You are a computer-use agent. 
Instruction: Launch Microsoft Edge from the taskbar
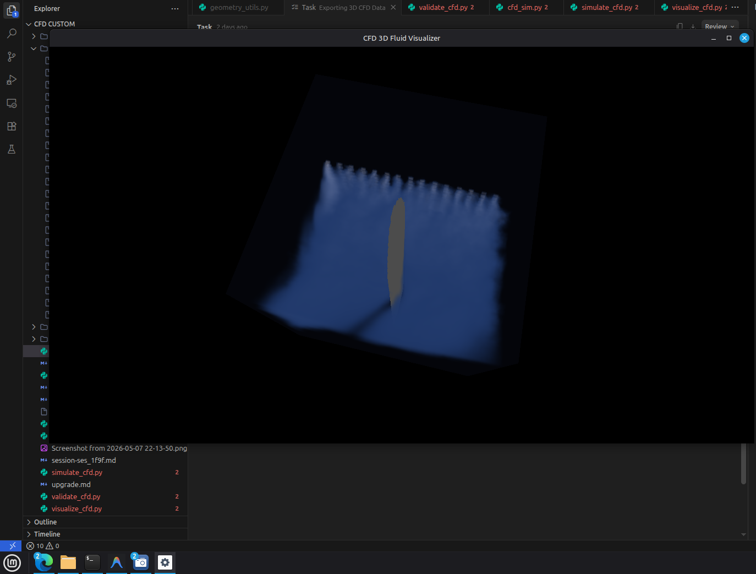point(44,562)
